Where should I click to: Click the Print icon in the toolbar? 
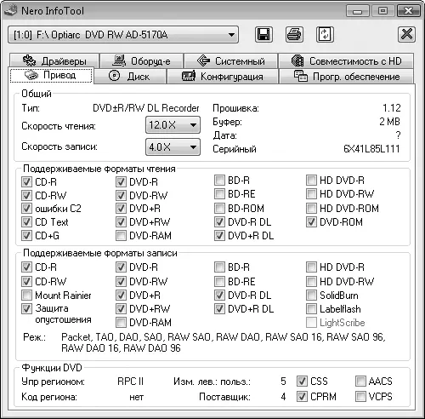(294, 35)
